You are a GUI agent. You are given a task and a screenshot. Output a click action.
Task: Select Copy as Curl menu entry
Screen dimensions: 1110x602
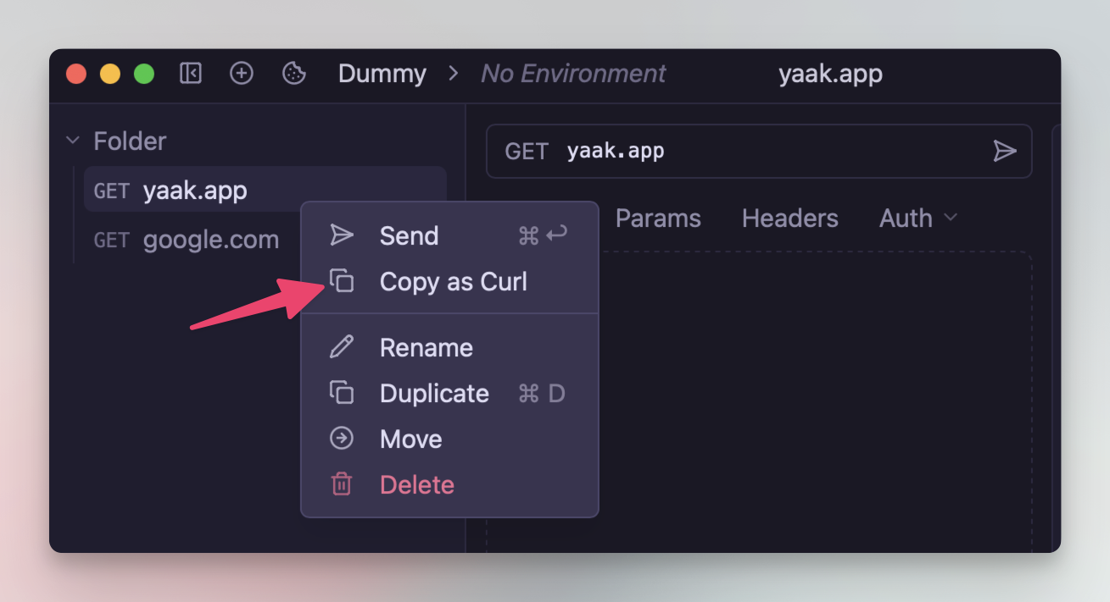pyautogui.click(x=453, y=281)
